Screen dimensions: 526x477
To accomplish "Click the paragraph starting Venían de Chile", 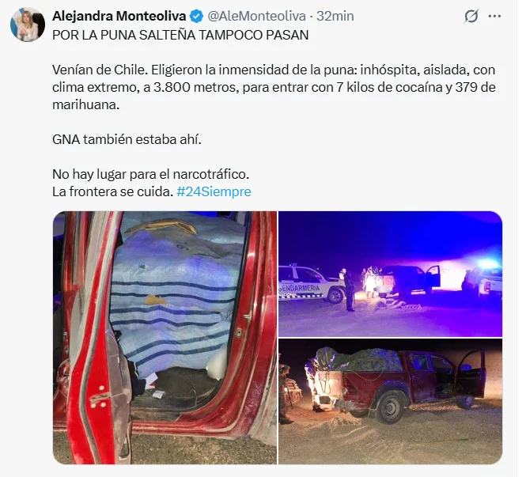I will tap(274, 87).
